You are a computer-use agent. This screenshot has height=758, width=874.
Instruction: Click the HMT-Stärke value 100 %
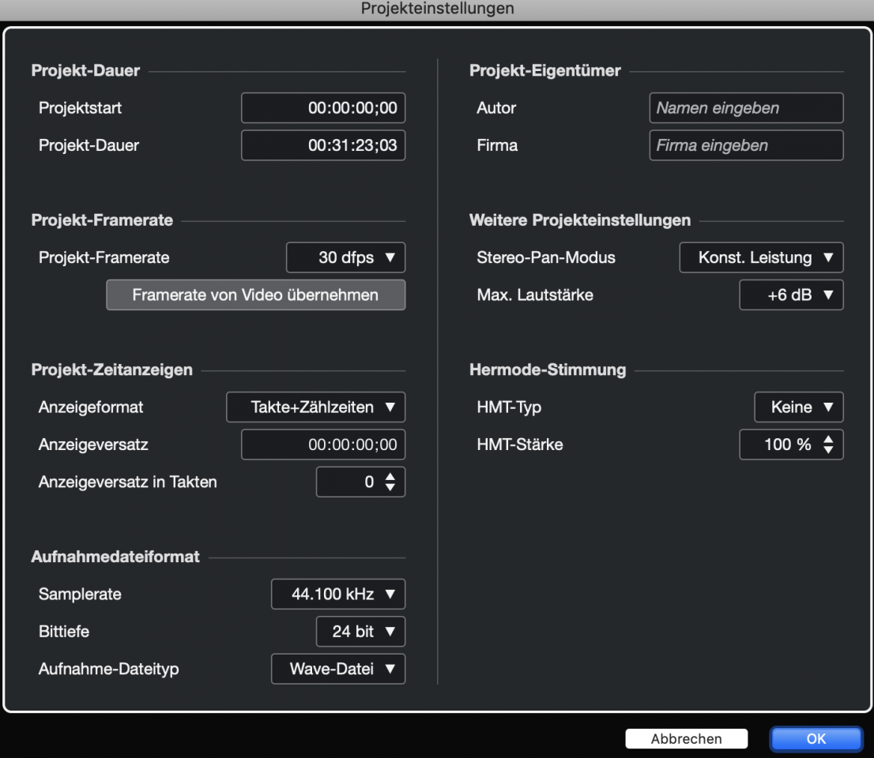point(787,445)
